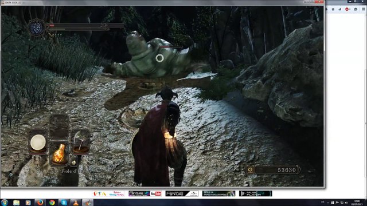
Task: Click the paper plane icon in Firefox toolbar
Action: pyautogui.click(x=339, y=9)
